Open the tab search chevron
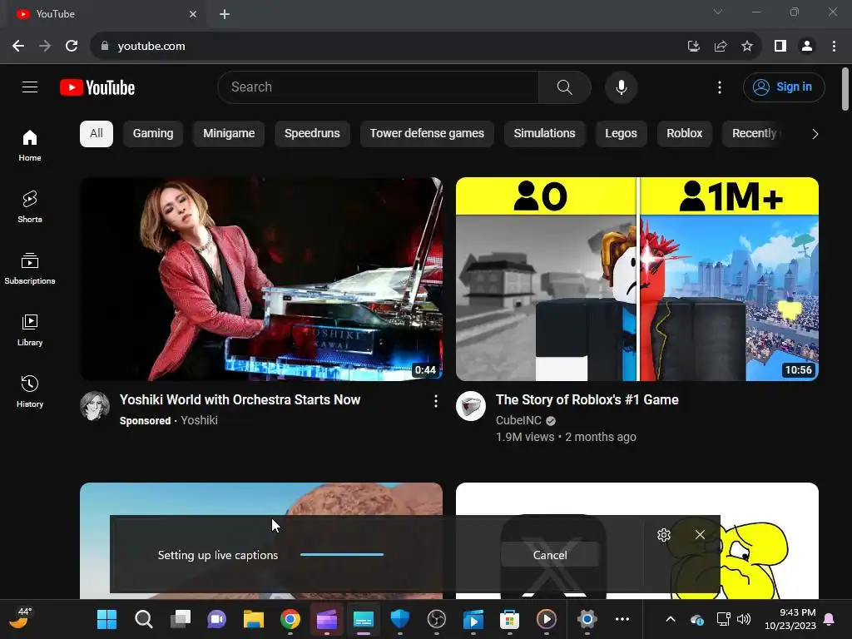This screenshot has width=852, height=639. [718, 12]
